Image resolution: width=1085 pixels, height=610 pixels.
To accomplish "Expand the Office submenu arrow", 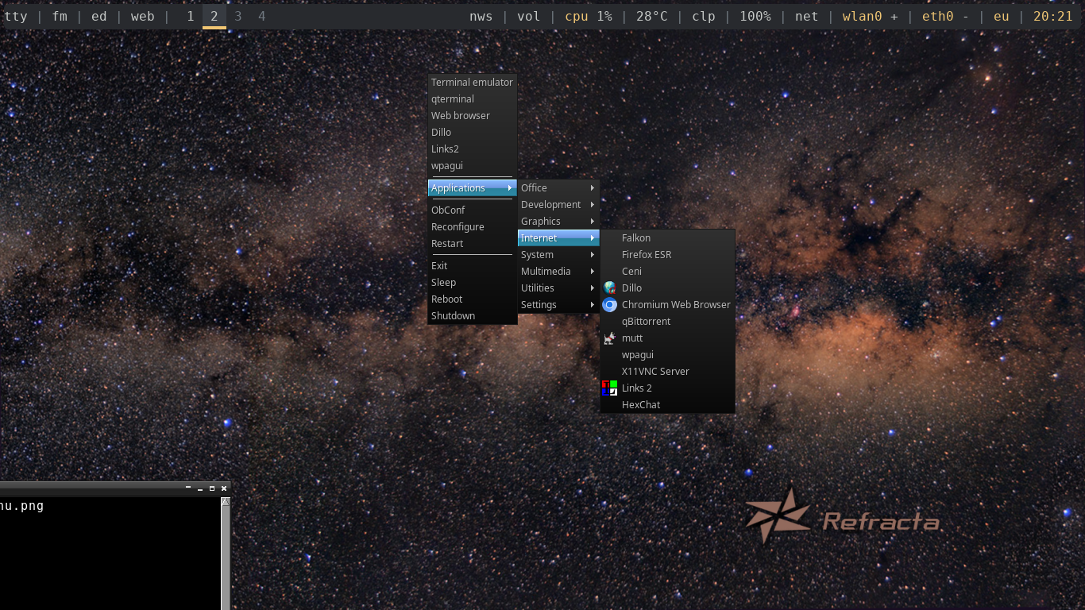I will [593, 187].
